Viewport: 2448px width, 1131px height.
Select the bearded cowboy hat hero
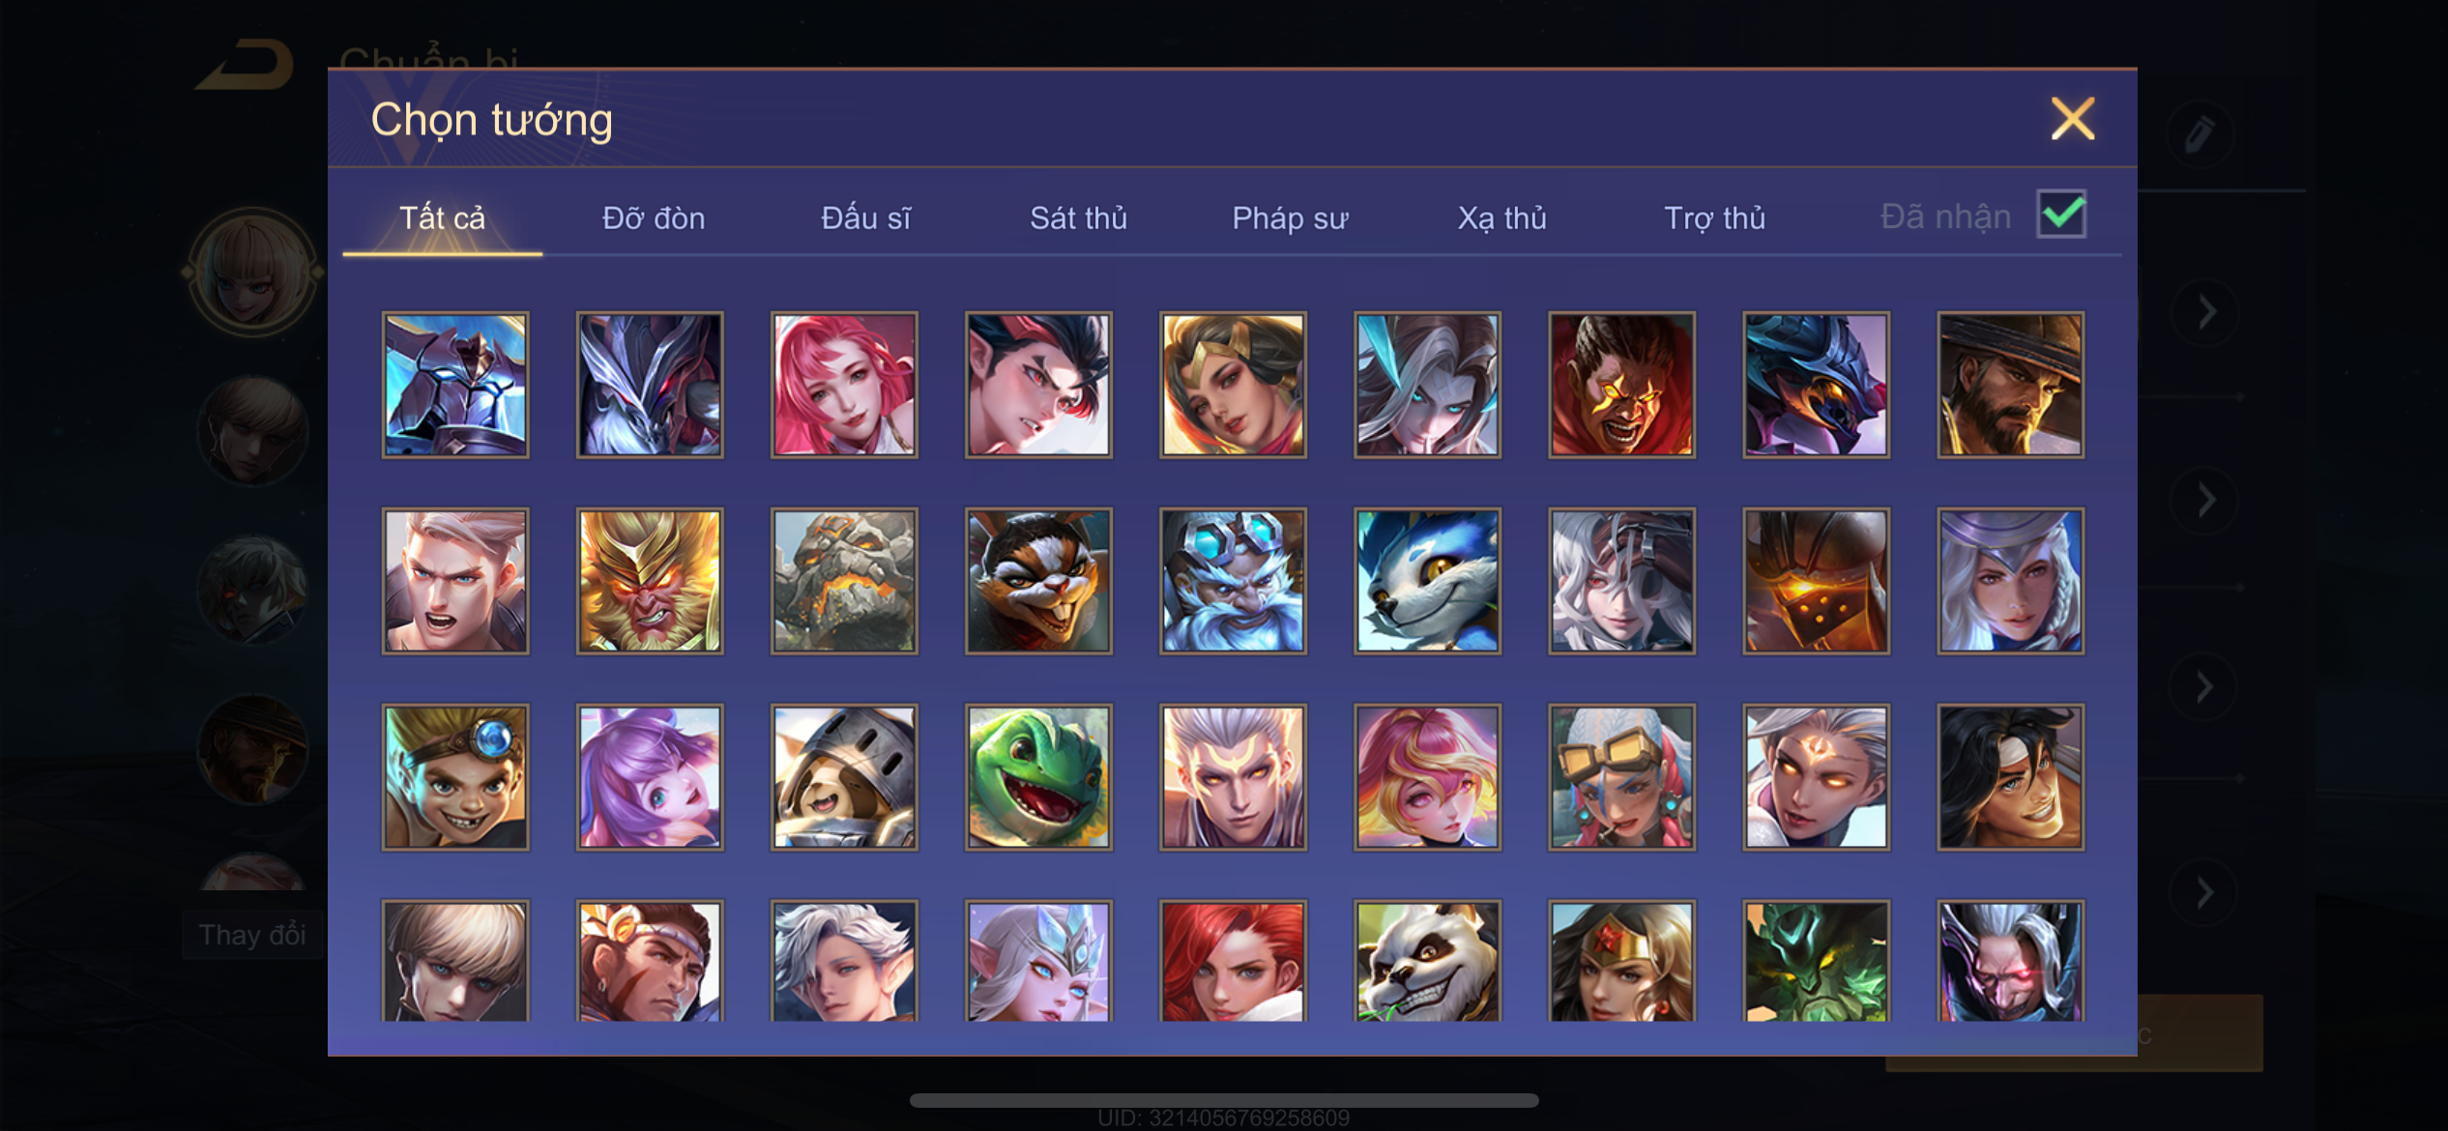[x=2010, y=385]
